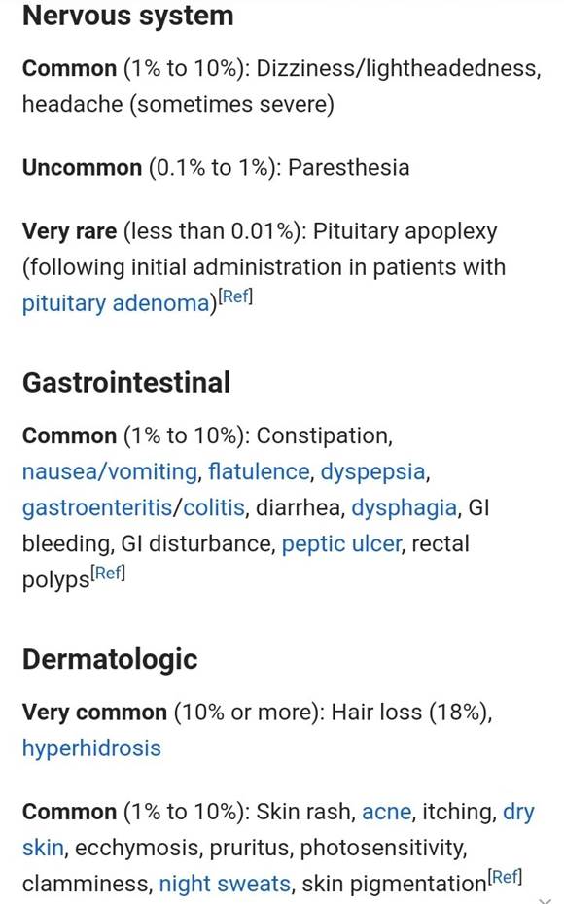Select the Nervous system heading
This screenshot has width=564, height=904.
point(128,16)
